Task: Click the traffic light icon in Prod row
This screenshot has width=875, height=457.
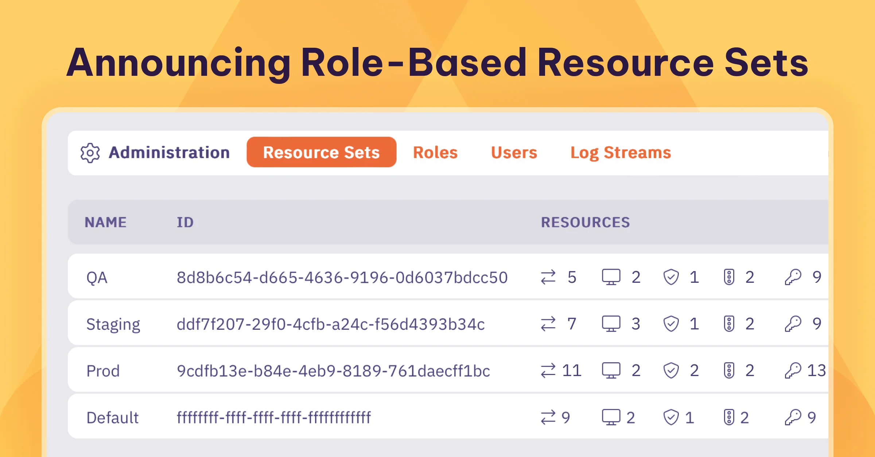Action: coord(729,370)
